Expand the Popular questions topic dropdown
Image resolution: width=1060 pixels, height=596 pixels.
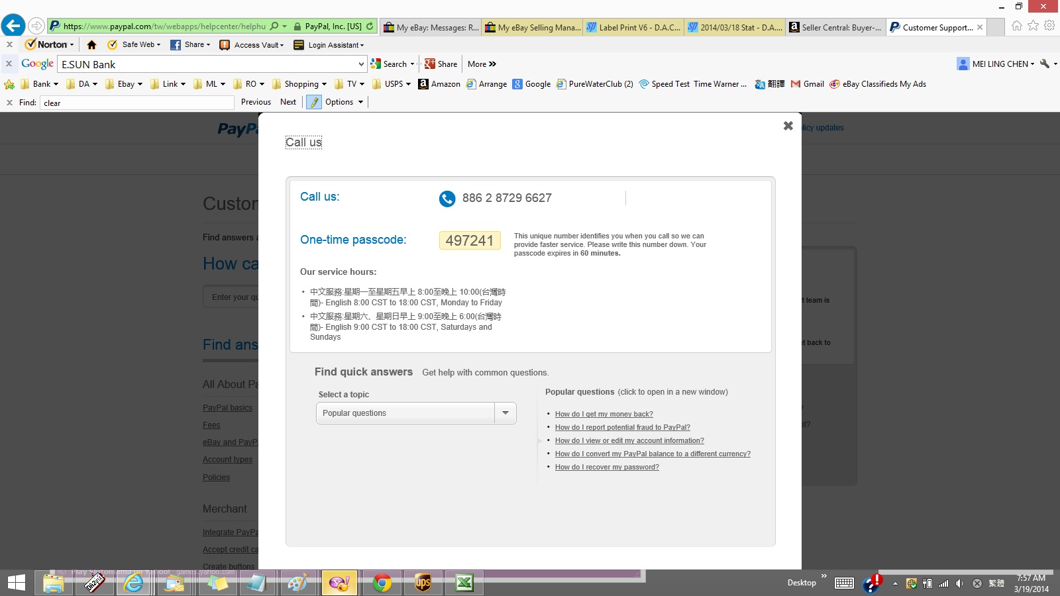(x=505, y=413)
